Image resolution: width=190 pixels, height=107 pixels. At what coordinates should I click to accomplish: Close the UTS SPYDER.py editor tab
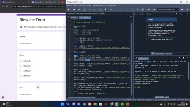90,17
